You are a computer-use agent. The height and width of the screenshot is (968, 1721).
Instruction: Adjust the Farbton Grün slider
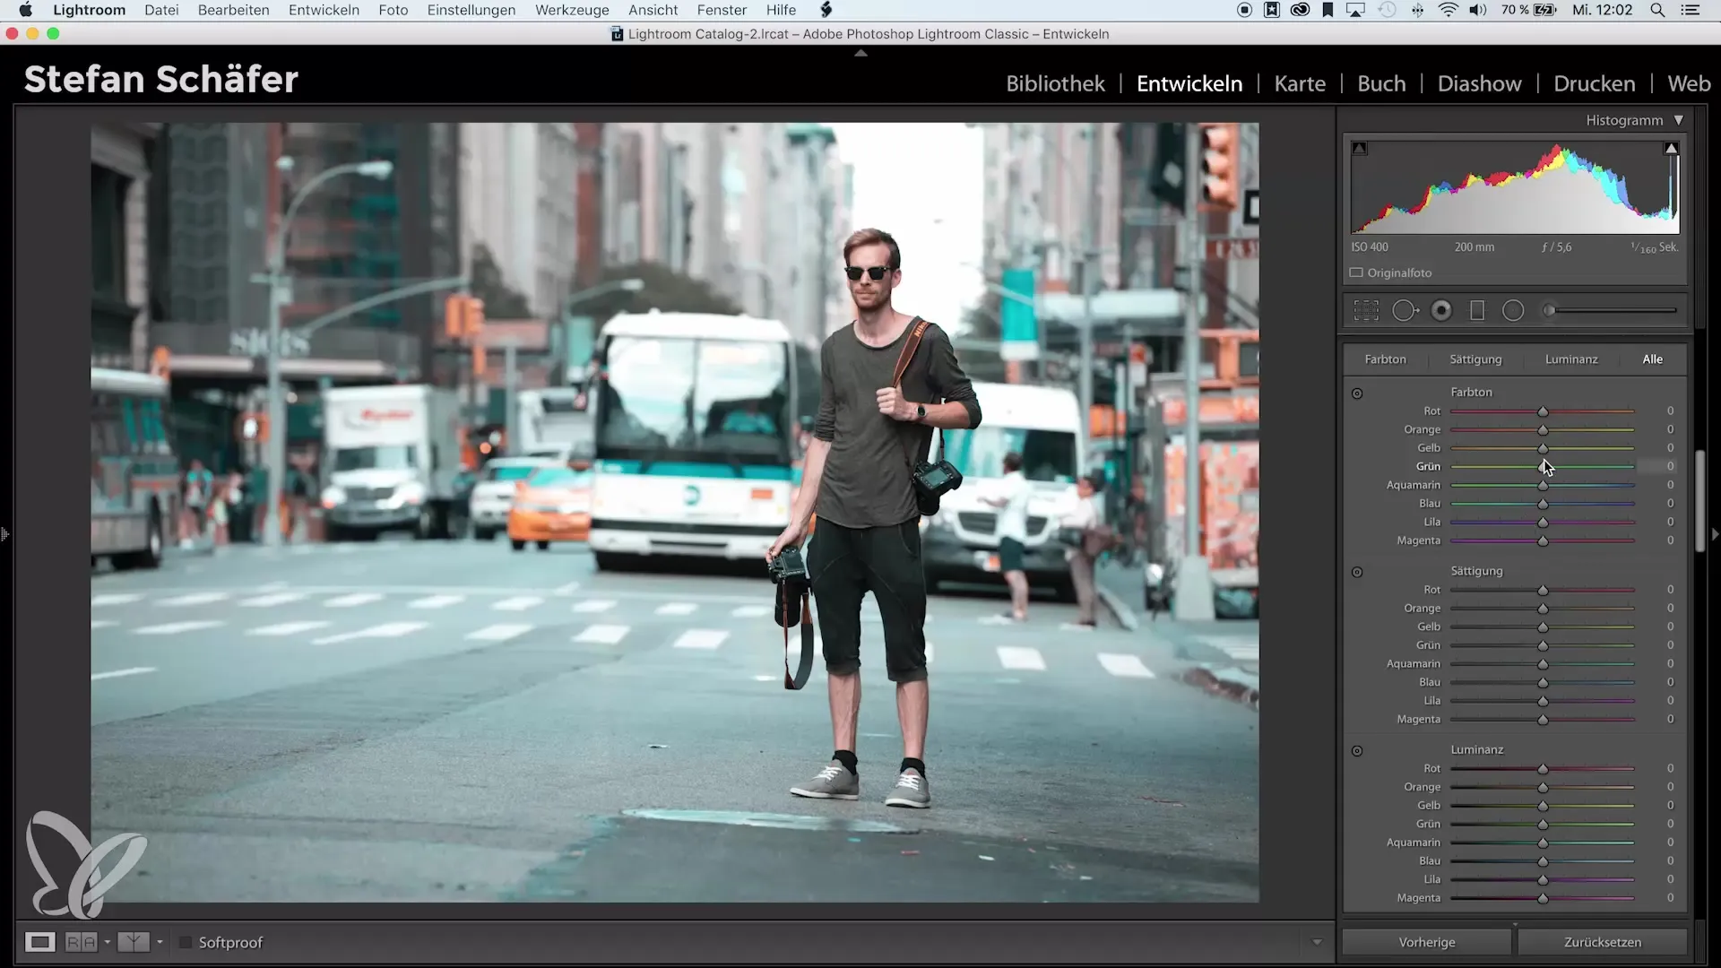[x=1543, y=467]
